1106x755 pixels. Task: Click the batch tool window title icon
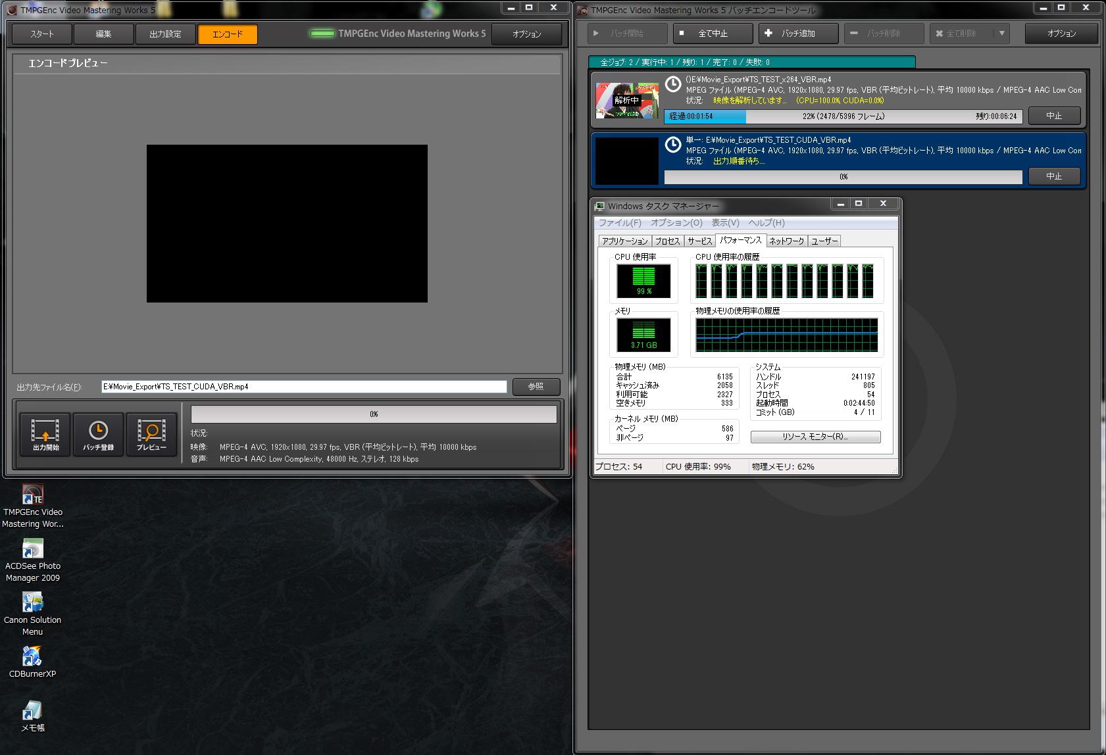tap(582, 10)
